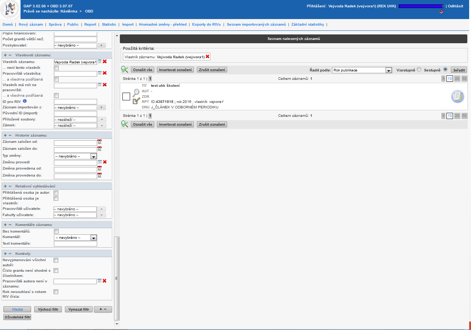Image resolution: width=471 pixels, height=330 pixels.
Task: Open the Přiložené soubory dropdown
Action: pyautogui.click(x=80, y=120)
